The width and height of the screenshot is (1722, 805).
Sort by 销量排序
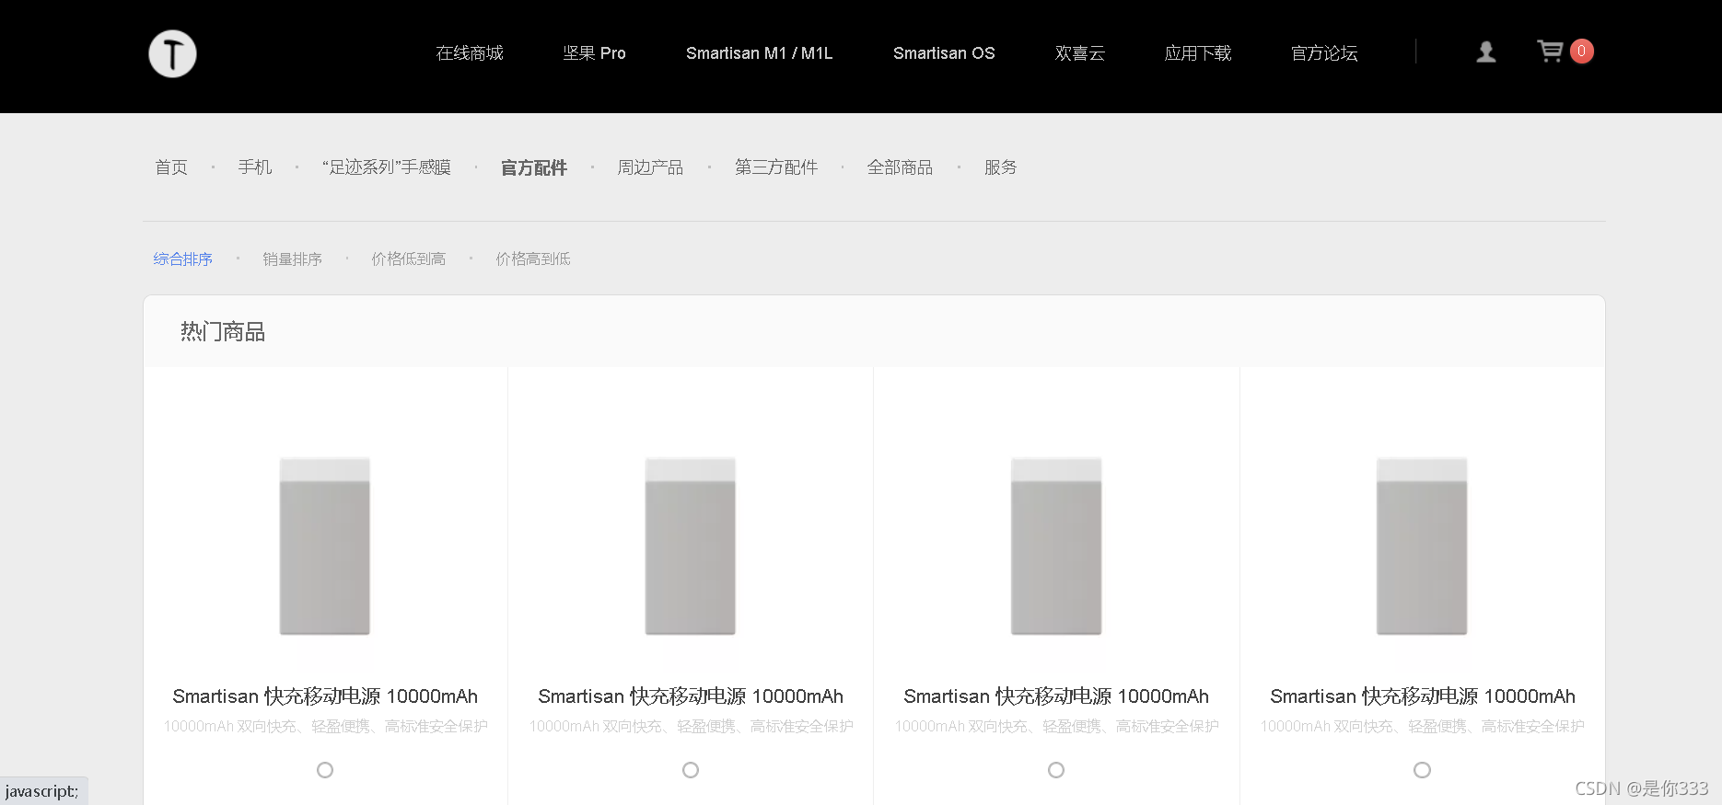pos(292,259)
